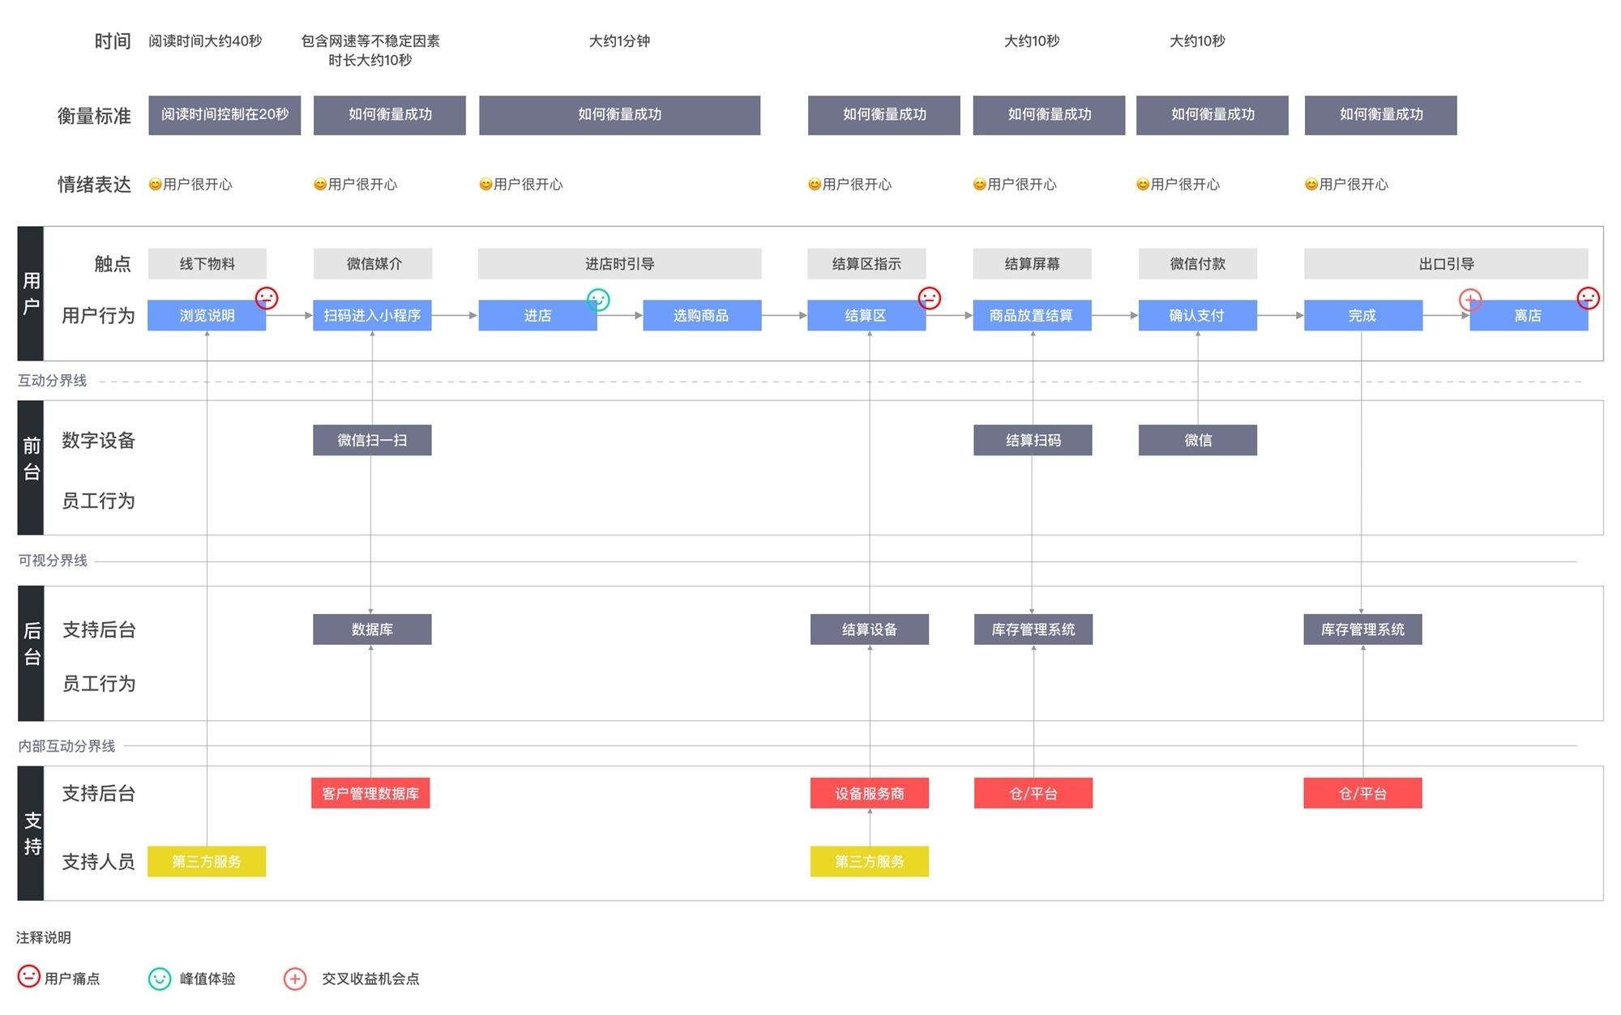Click the 结算区 user action box
The height and width of the screenshot is (1015, 1621).
pyautogui.click(x=866, y=315)
